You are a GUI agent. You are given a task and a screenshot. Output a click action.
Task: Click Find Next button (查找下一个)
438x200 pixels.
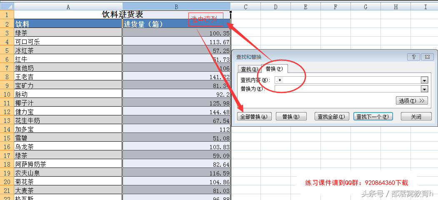coord(373,117)
